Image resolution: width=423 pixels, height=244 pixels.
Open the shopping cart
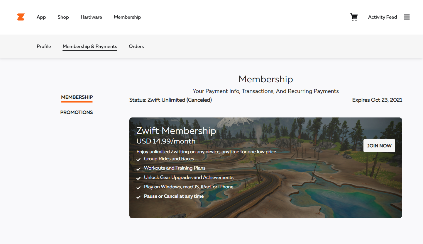(x=354, y=17)
